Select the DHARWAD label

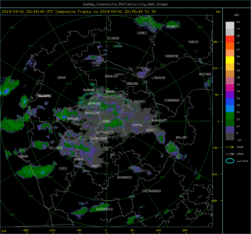point(73,119)
